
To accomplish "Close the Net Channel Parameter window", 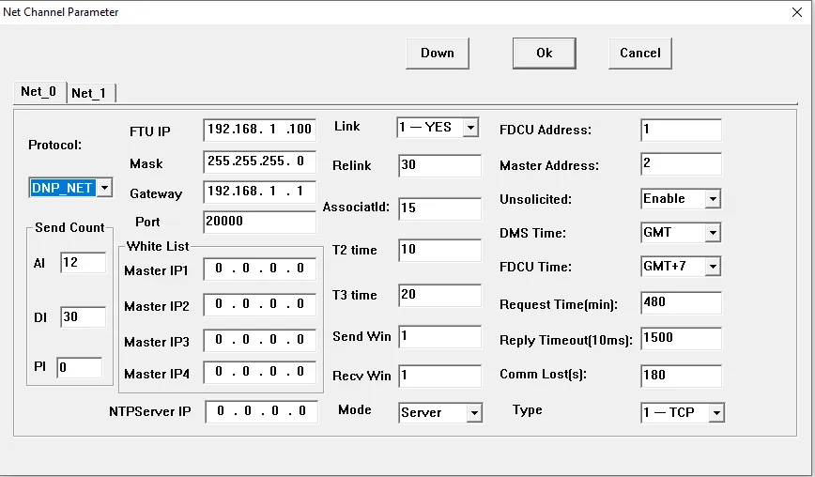I will 797,12.
